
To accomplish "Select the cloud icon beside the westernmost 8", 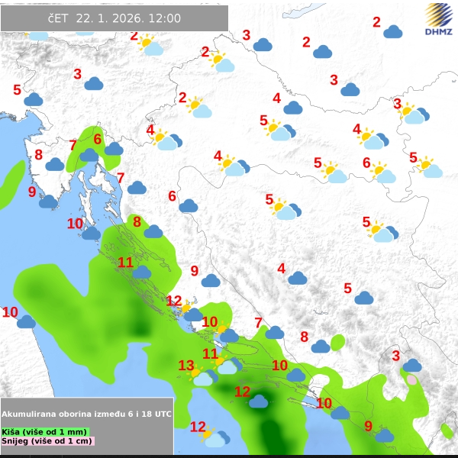I will click(54, 164).
